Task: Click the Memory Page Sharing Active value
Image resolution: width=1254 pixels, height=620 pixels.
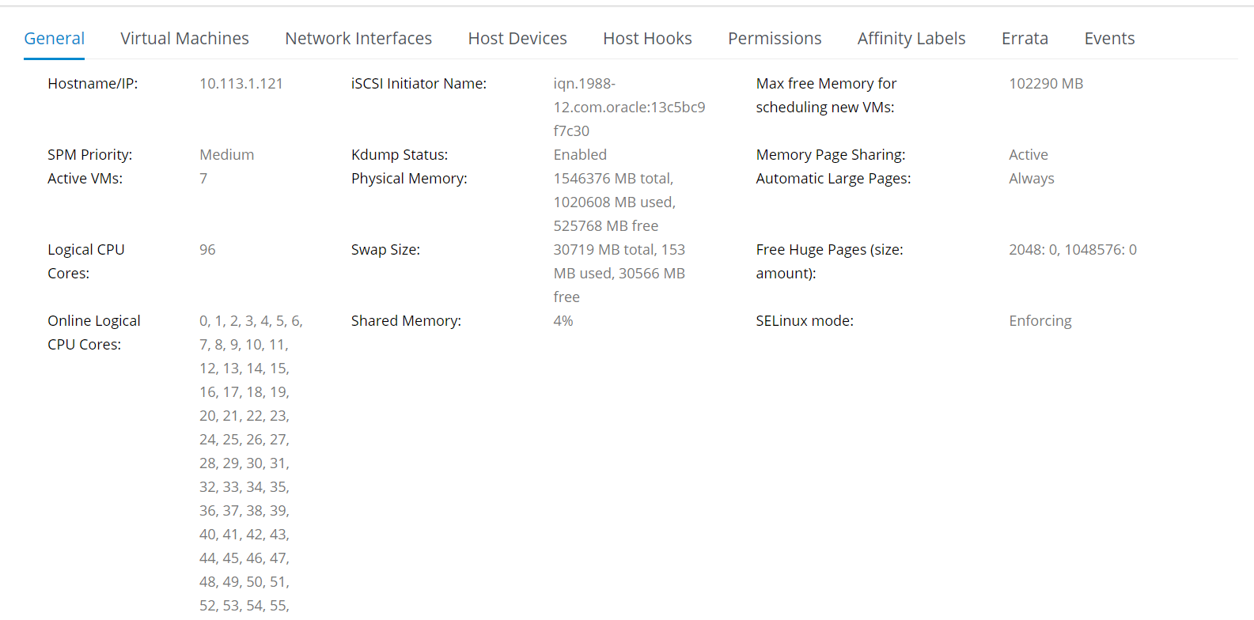Action: point(1028,155)
